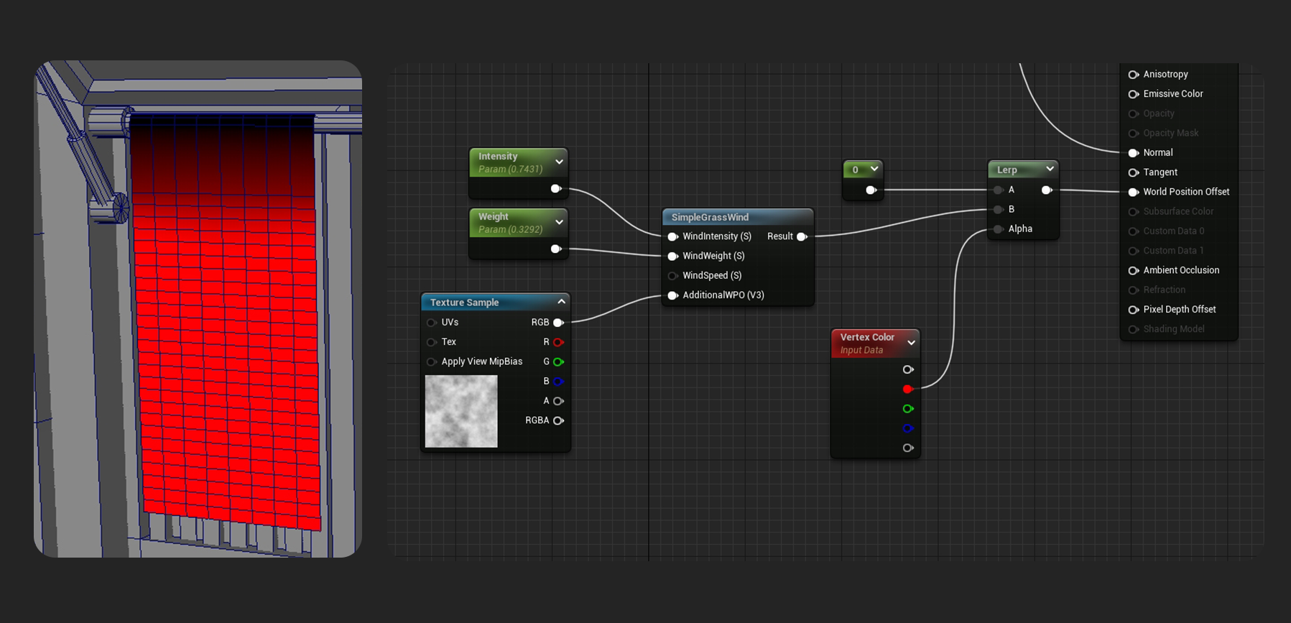Click the greyed-out Refraction input pin

pyautogui.click(x=1134, y=290)
